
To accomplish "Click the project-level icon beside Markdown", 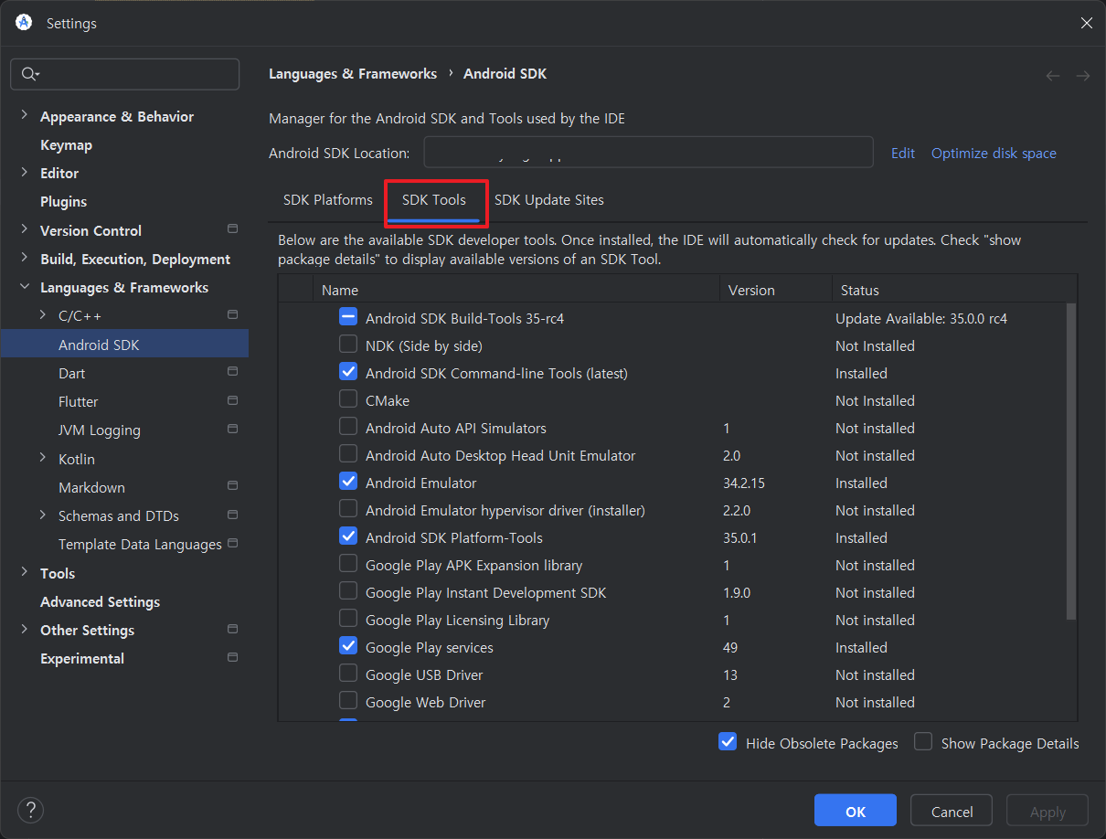I will click(232, 485).
